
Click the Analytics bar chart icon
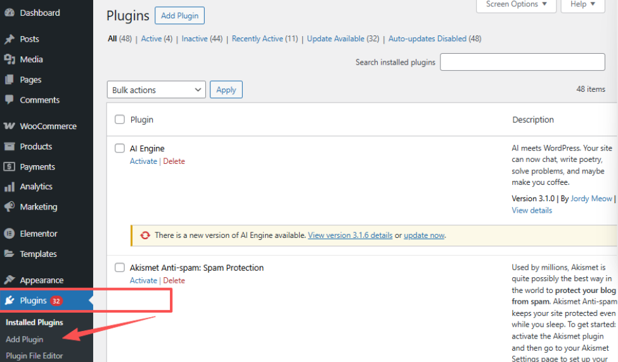[10, 187]
